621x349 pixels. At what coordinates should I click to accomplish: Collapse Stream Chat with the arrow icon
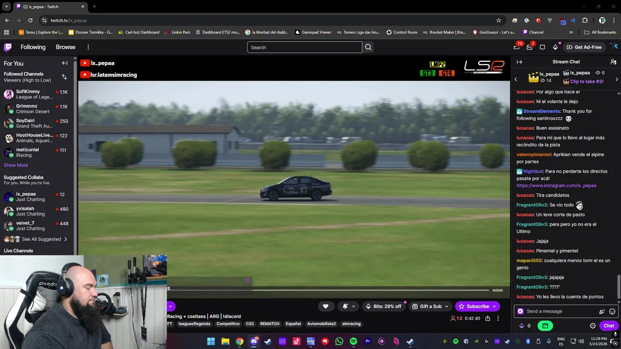[x=520, y=62]
